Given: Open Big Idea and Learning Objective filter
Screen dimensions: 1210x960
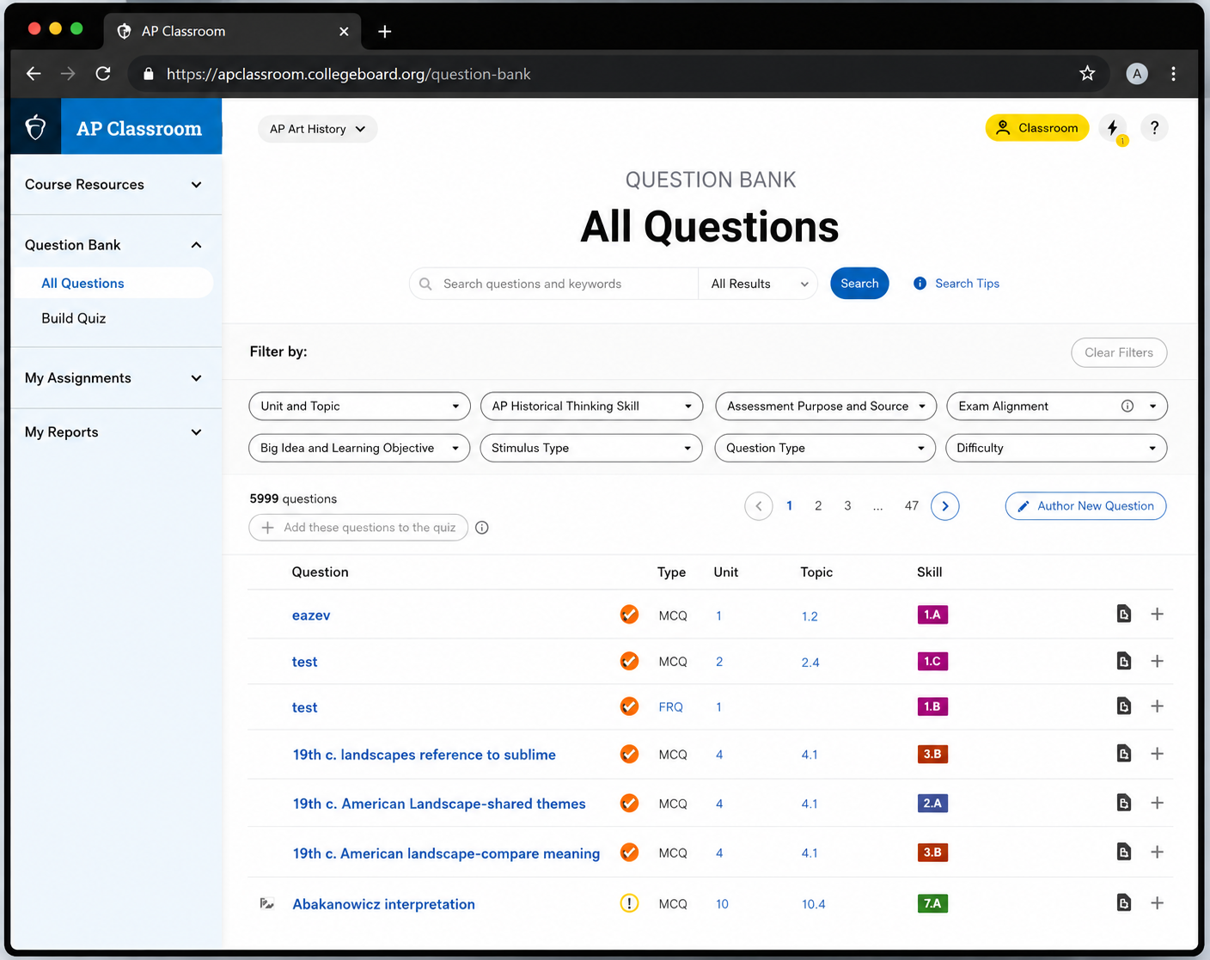Looking at the screenshot, I should click(359, 448).
